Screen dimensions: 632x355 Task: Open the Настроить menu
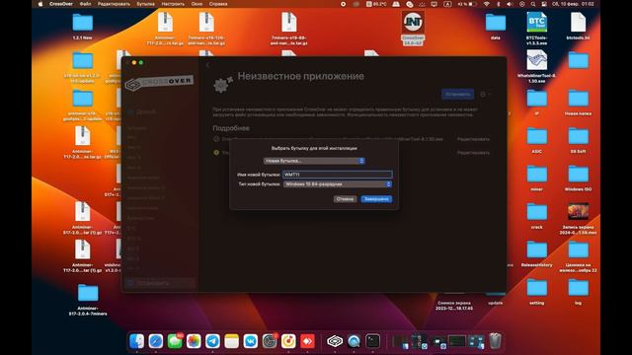[173, 4]
